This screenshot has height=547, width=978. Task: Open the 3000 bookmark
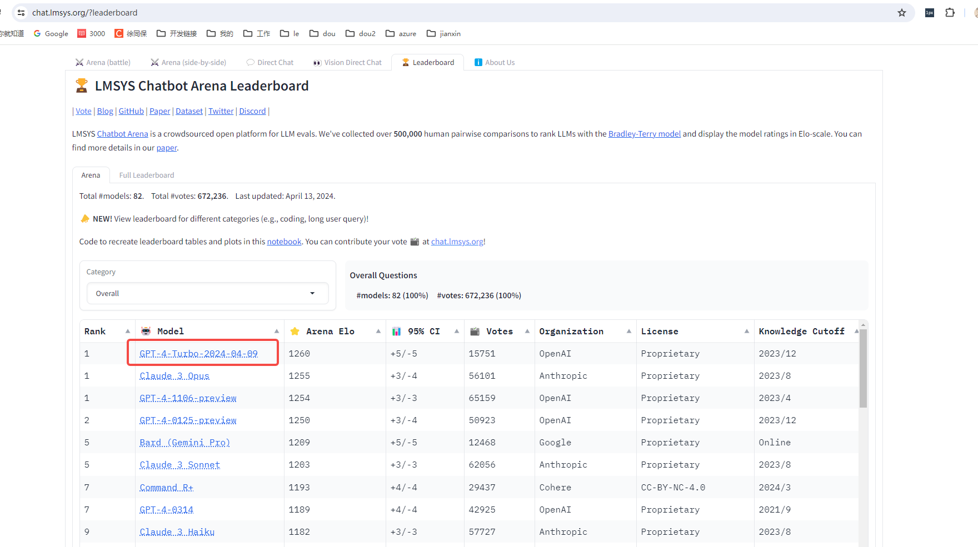[91, 34]
